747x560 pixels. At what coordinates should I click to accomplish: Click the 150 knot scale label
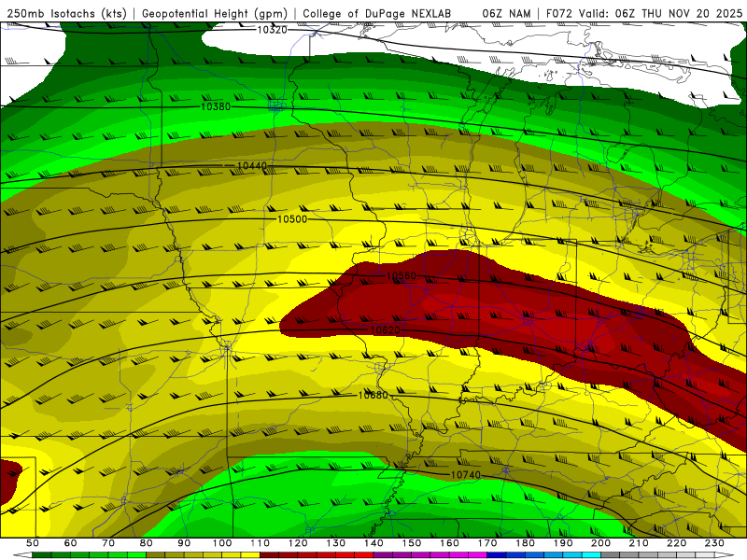point(412,543)
